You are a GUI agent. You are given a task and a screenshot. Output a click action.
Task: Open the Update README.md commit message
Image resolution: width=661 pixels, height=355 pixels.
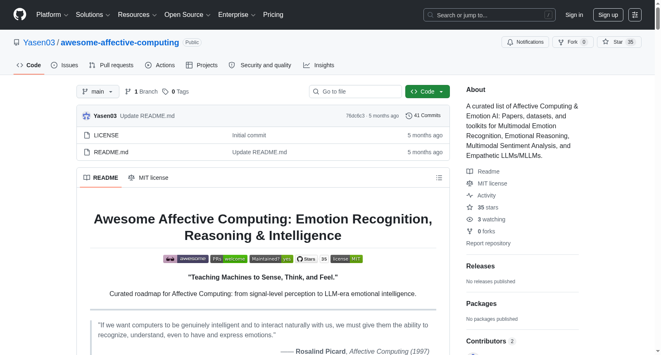click(147, 116)
